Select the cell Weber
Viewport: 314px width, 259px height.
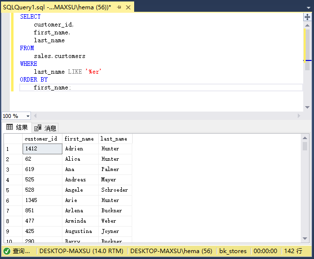click(x=115, y=221)
